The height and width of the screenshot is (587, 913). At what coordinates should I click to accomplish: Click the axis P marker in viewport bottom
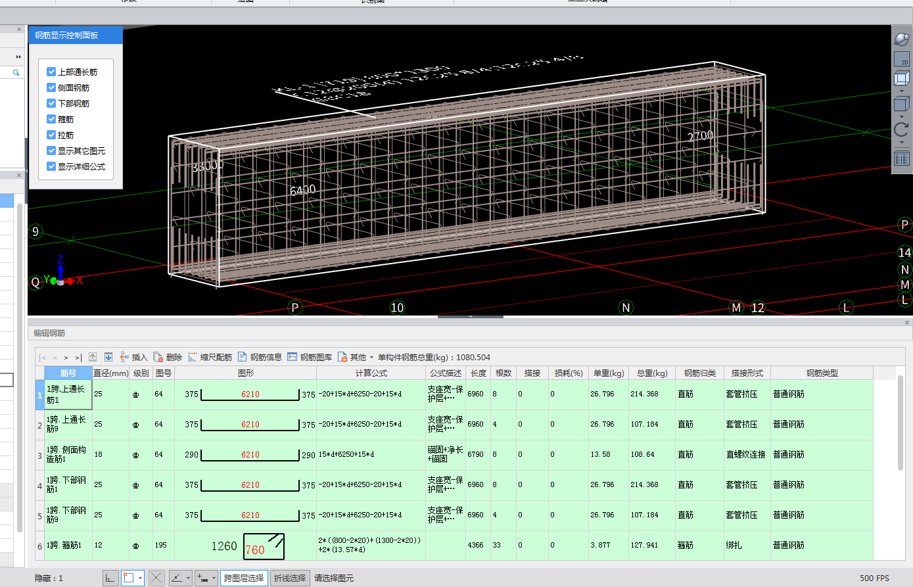(295, 308)
